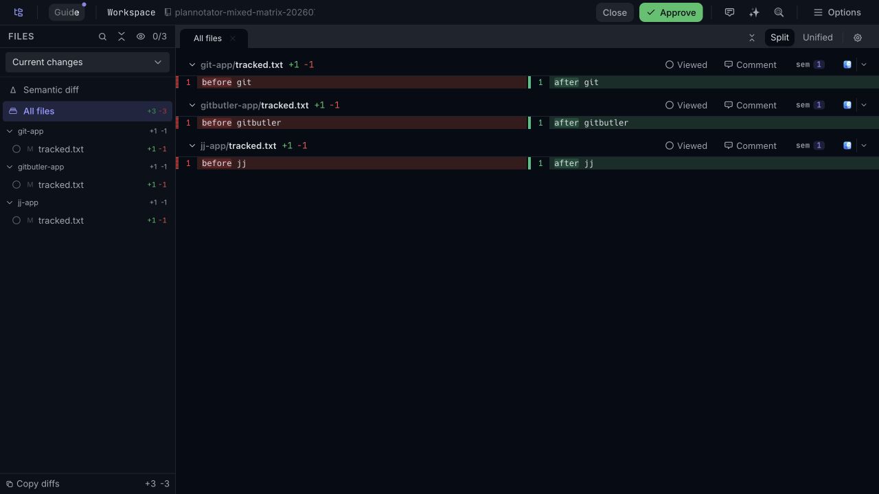Search files using the FILES panel magnifier icon

(x=102, y=36)
